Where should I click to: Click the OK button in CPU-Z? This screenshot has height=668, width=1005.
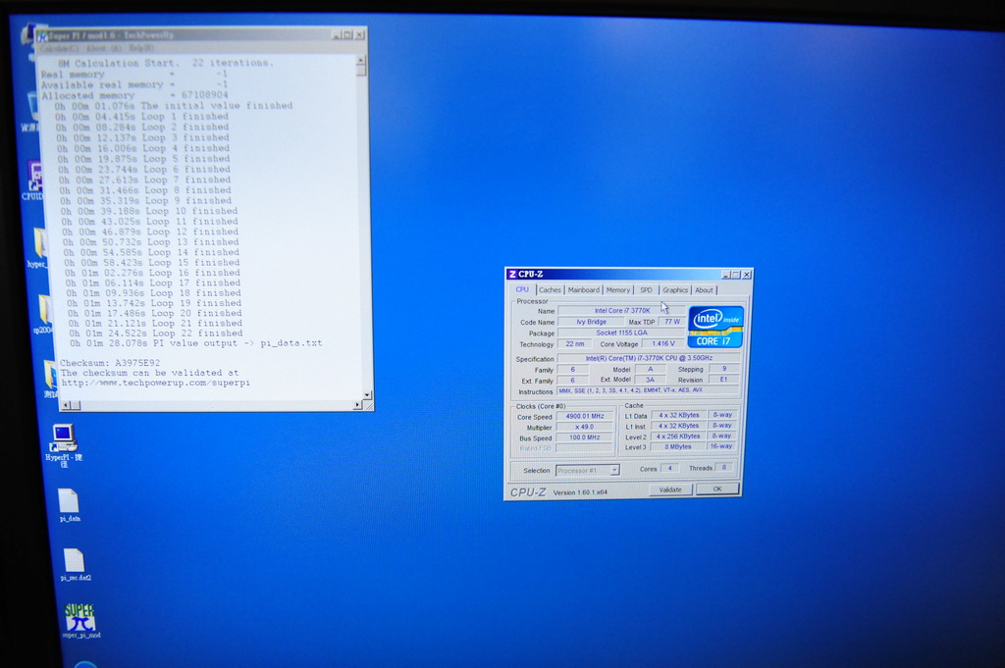(x=717, y=489)
